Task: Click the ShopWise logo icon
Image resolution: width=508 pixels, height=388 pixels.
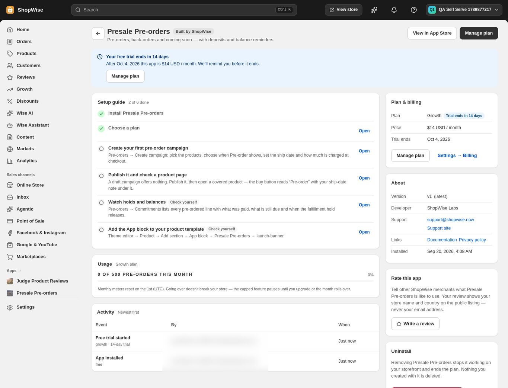Action: pyautogui.click(x=10, y=10)
